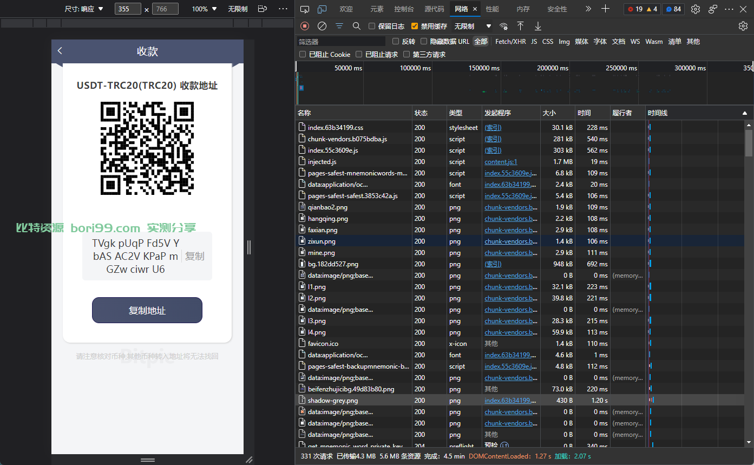
Task: Open the errors and warnings counter
Action: point(642,9)
